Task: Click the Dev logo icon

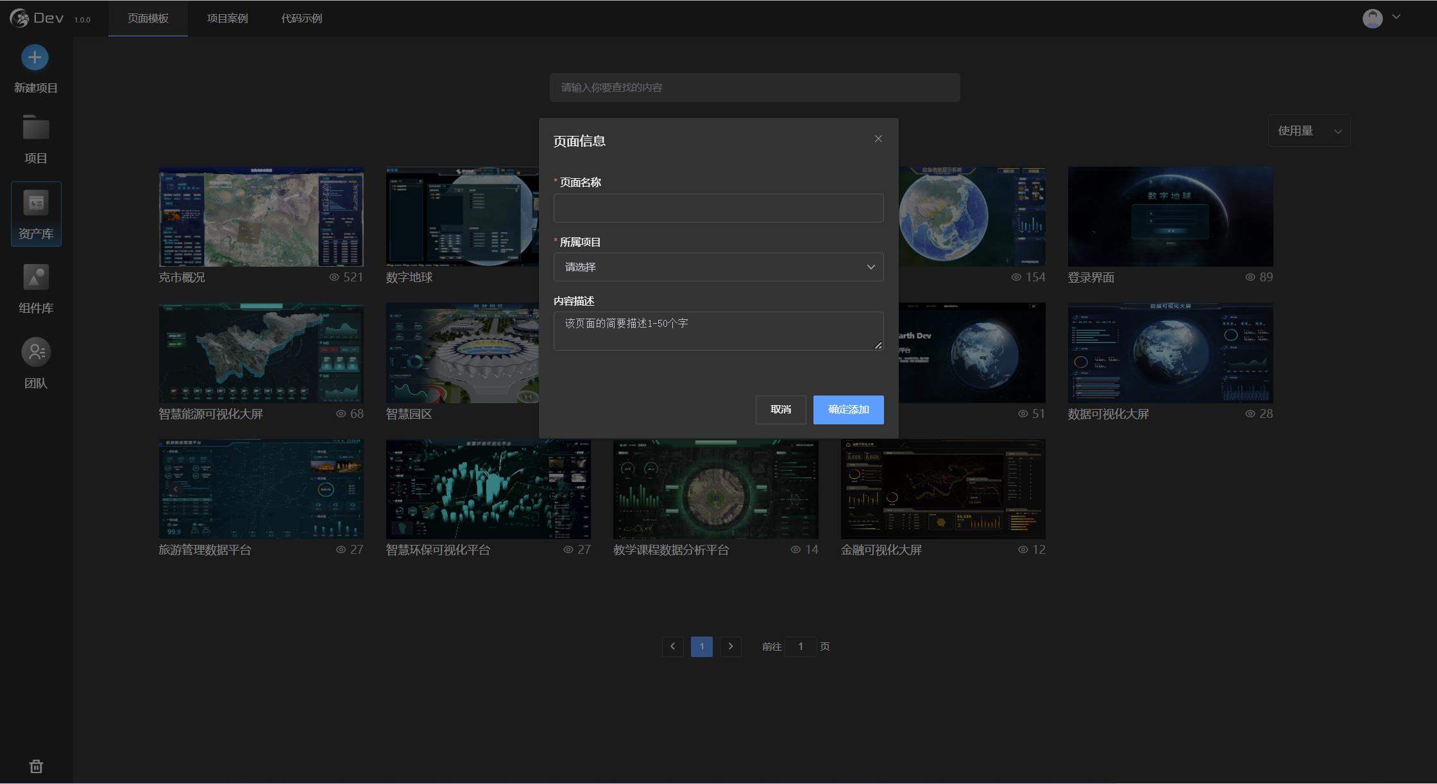Action: (x=19, y=18)
